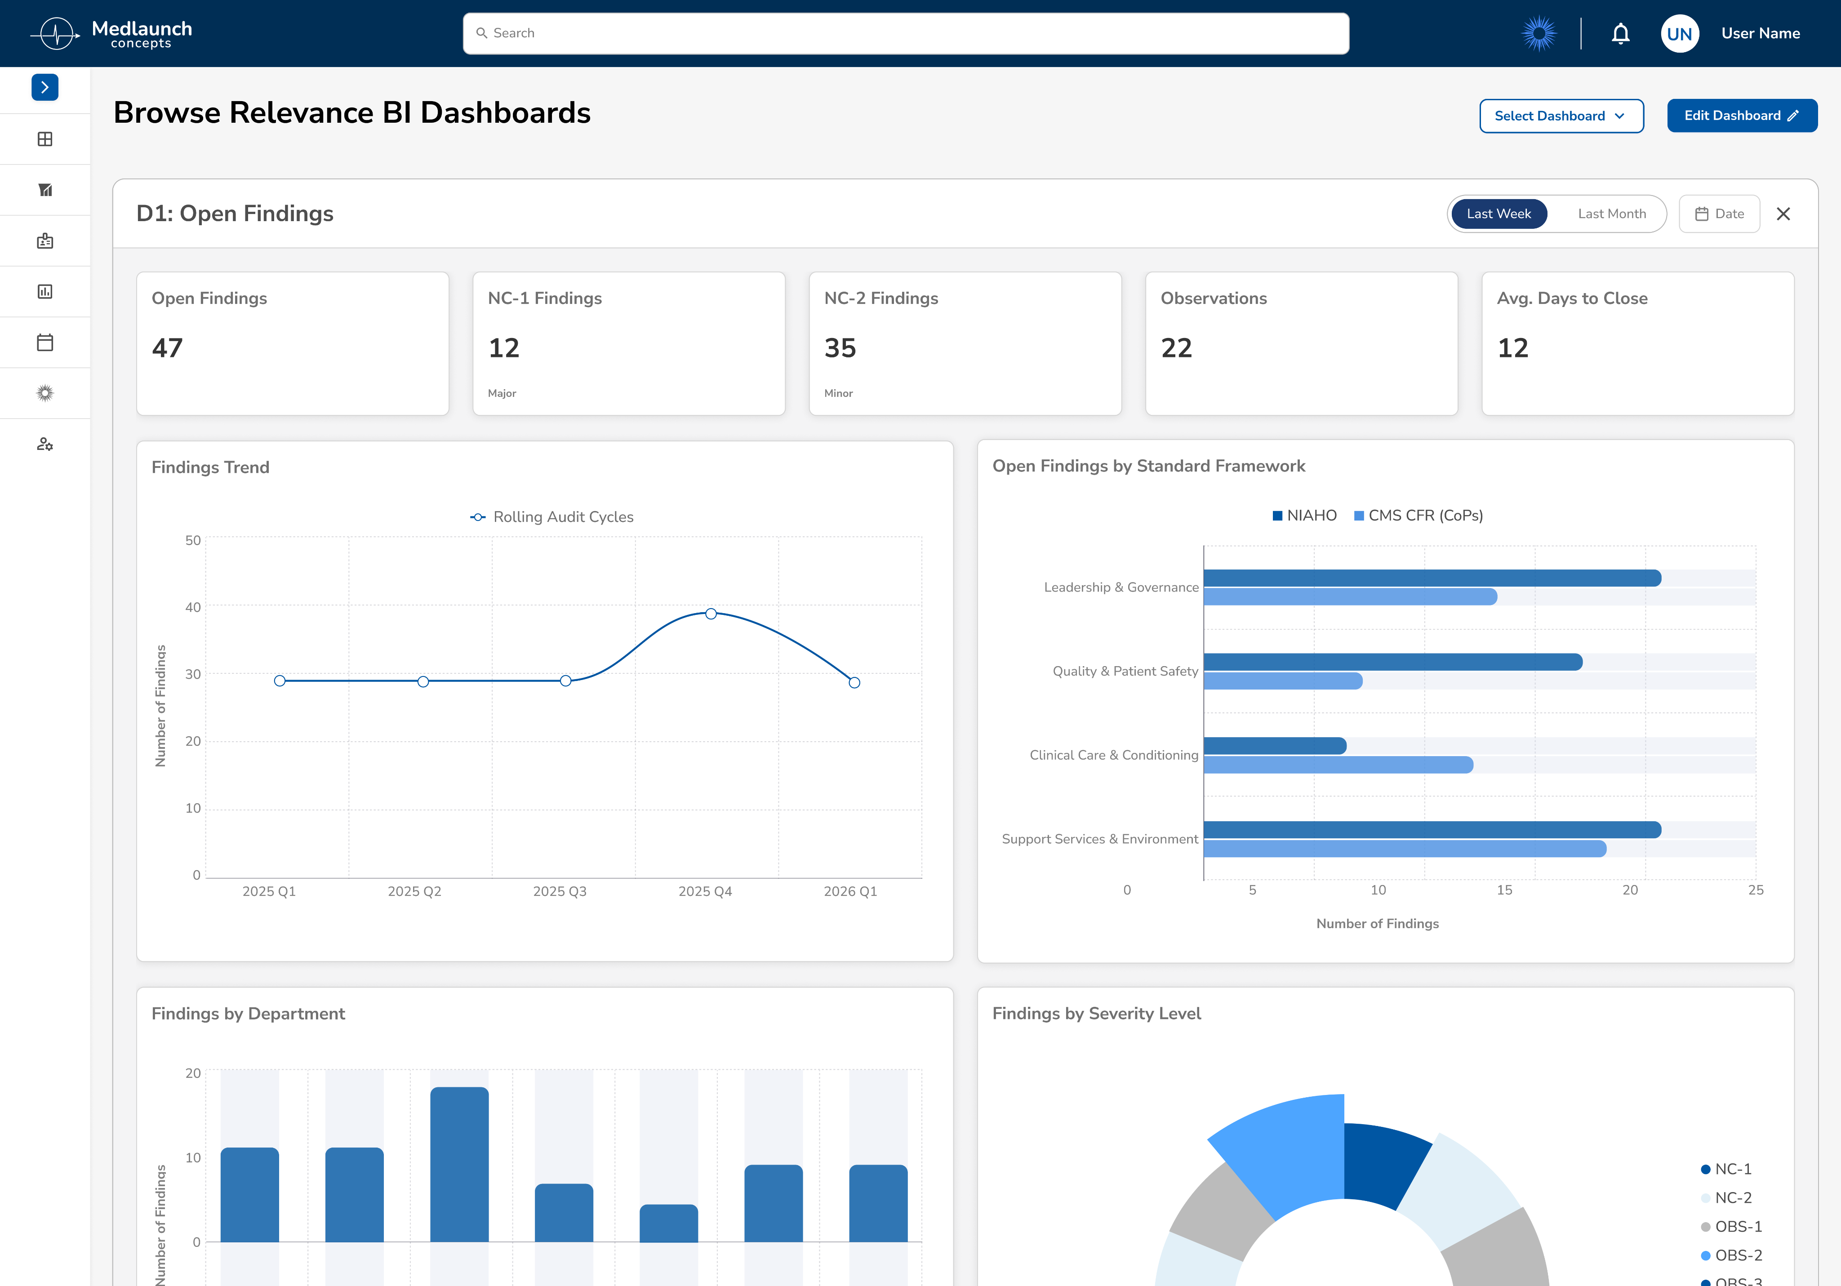Screen dimensions: 1841x1286
Task: Toggle the NC-2 severity legend
Action: pos(1726,1198)
